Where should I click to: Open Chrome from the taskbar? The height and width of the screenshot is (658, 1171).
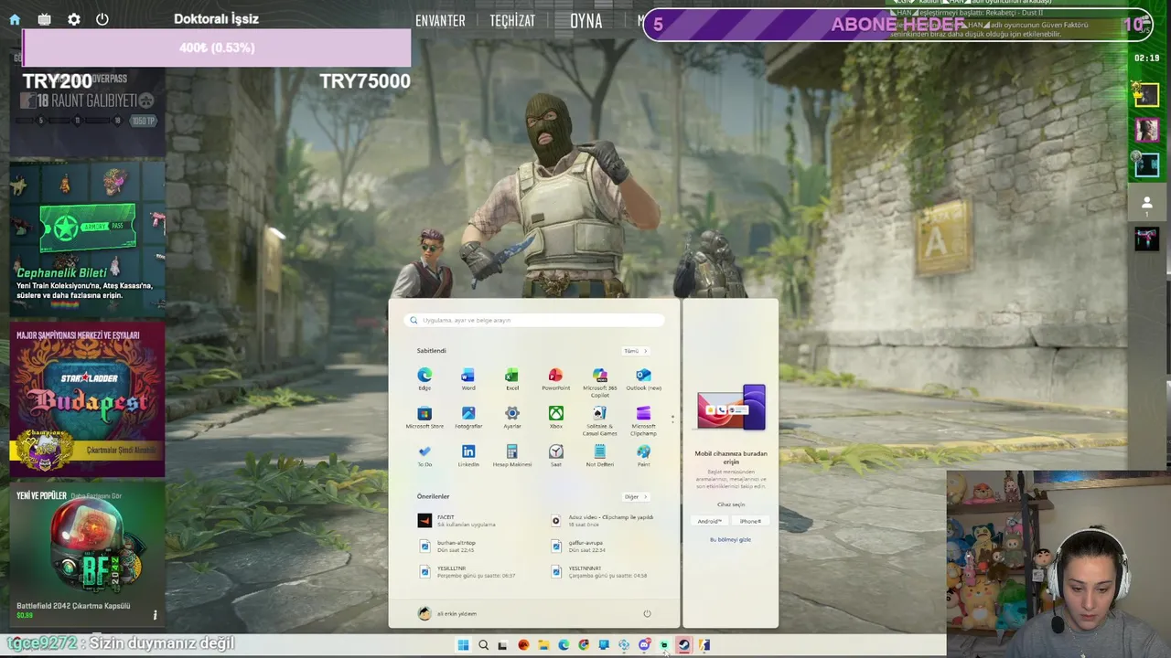[x=584, y=645]
